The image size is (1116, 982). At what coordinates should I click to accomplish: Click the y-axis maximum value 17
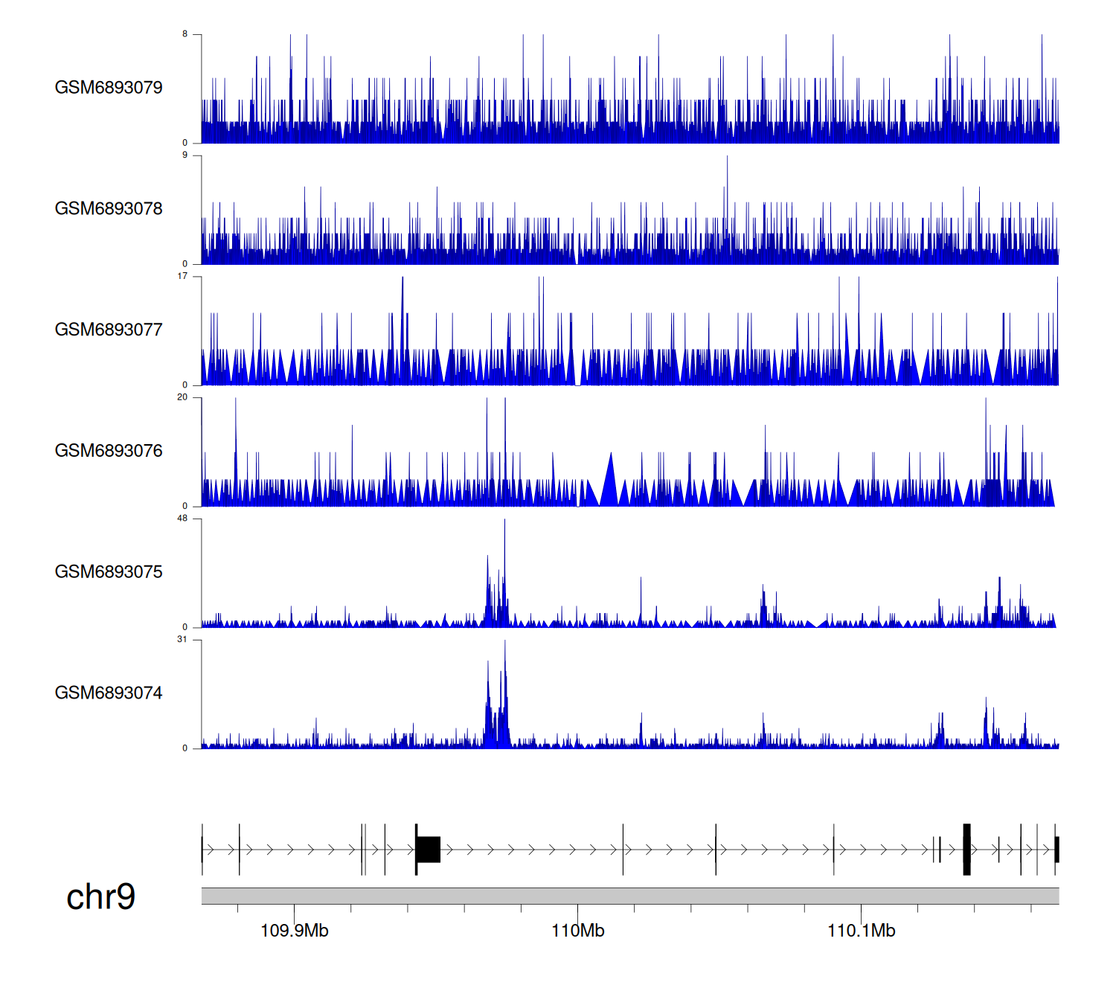(182, 276)
